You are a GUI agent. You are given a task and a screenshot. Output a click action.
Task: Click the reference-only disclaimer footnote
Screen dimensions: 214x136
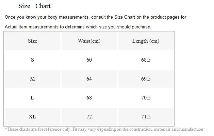point(104,129)
